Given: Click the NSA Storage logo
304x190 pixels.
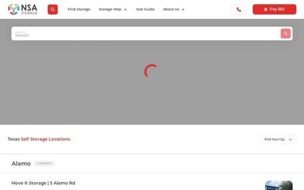Looking at the screenshot, I should coord(23,9).
